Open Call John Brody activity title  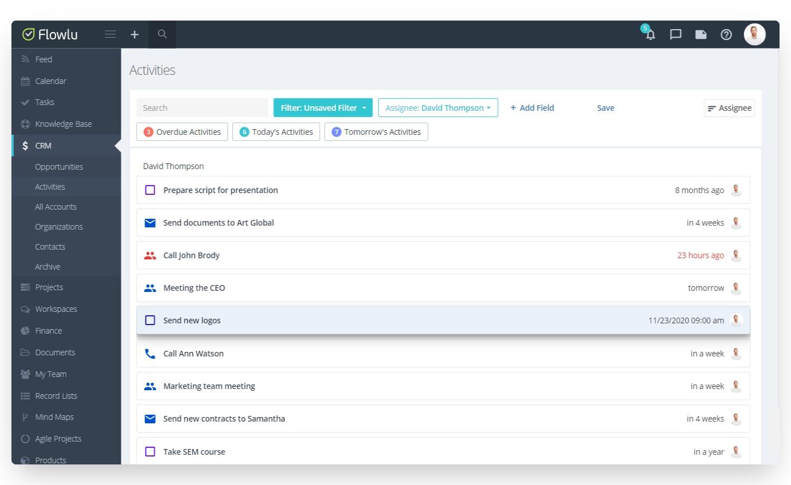click(x=192, y=255)
